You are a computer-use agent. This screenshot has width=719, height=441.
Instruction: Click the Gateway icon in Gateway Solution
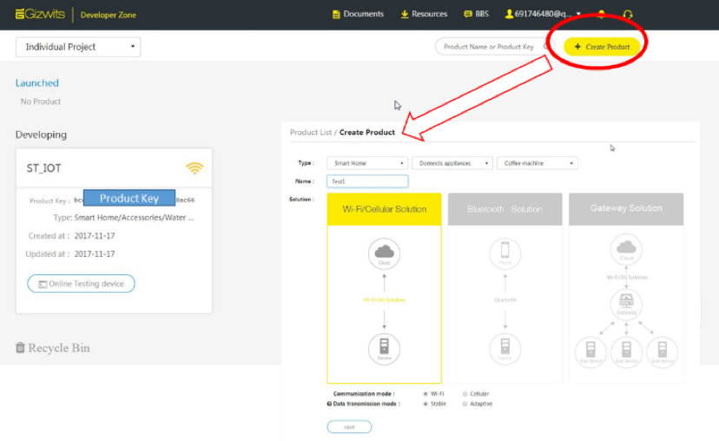click(626, 304)
